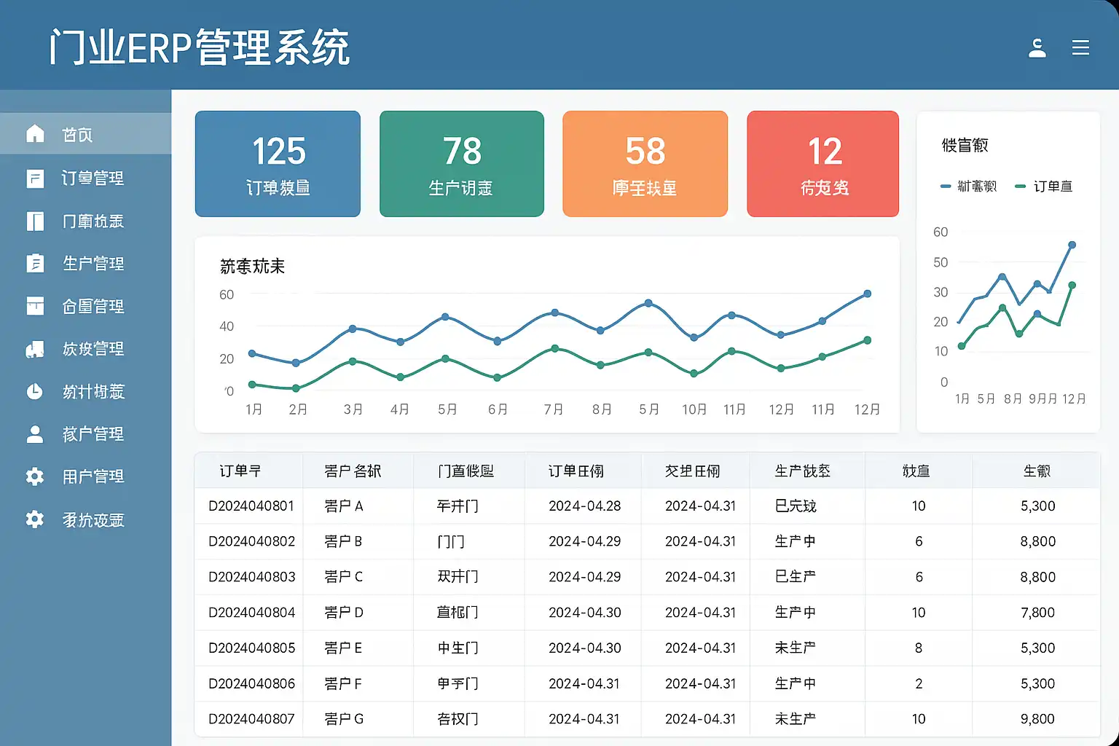Toggle the green 订单量 legend entry
The width and height of the screenshot is (1119, 746).
[1044, 186]
